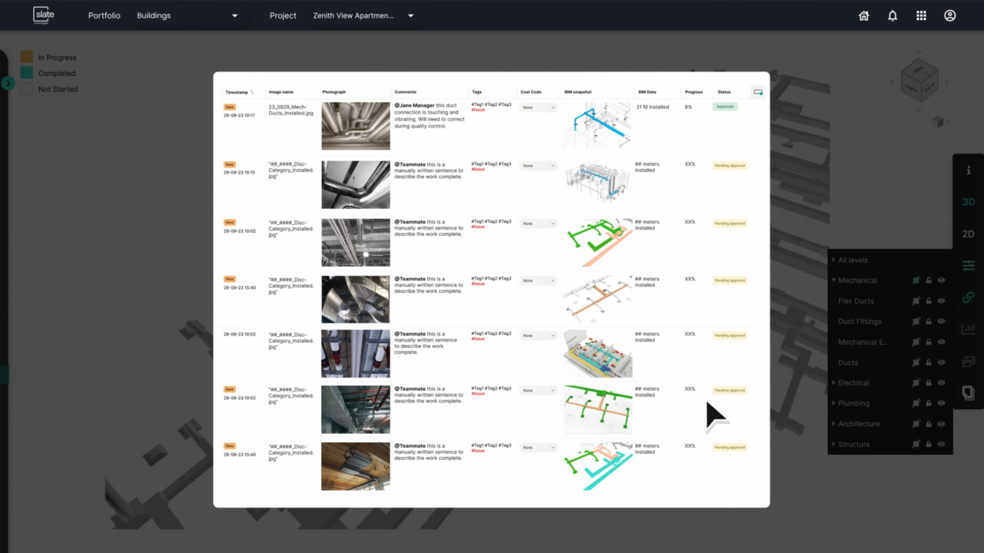Select Project in the top menu

283,15
